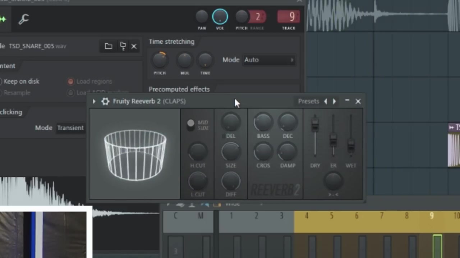Open Fruity Reeverb 2 plugin menu arrow
The image size is (460, 258).
click(x=94, y=101)
